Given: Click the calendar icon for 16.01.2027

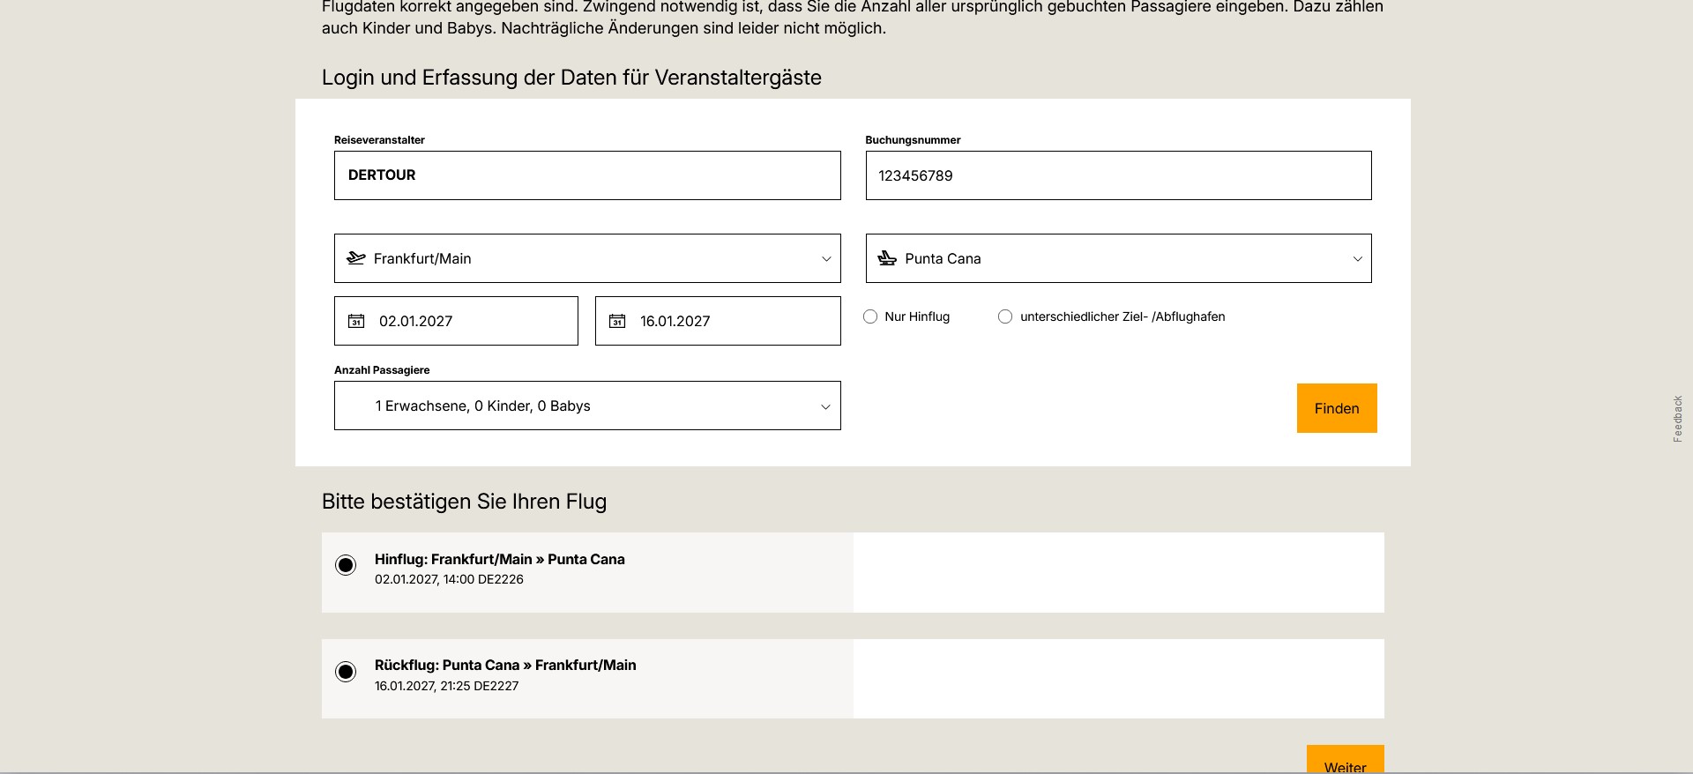Looking at the screenshot, I should click(617, 321).
